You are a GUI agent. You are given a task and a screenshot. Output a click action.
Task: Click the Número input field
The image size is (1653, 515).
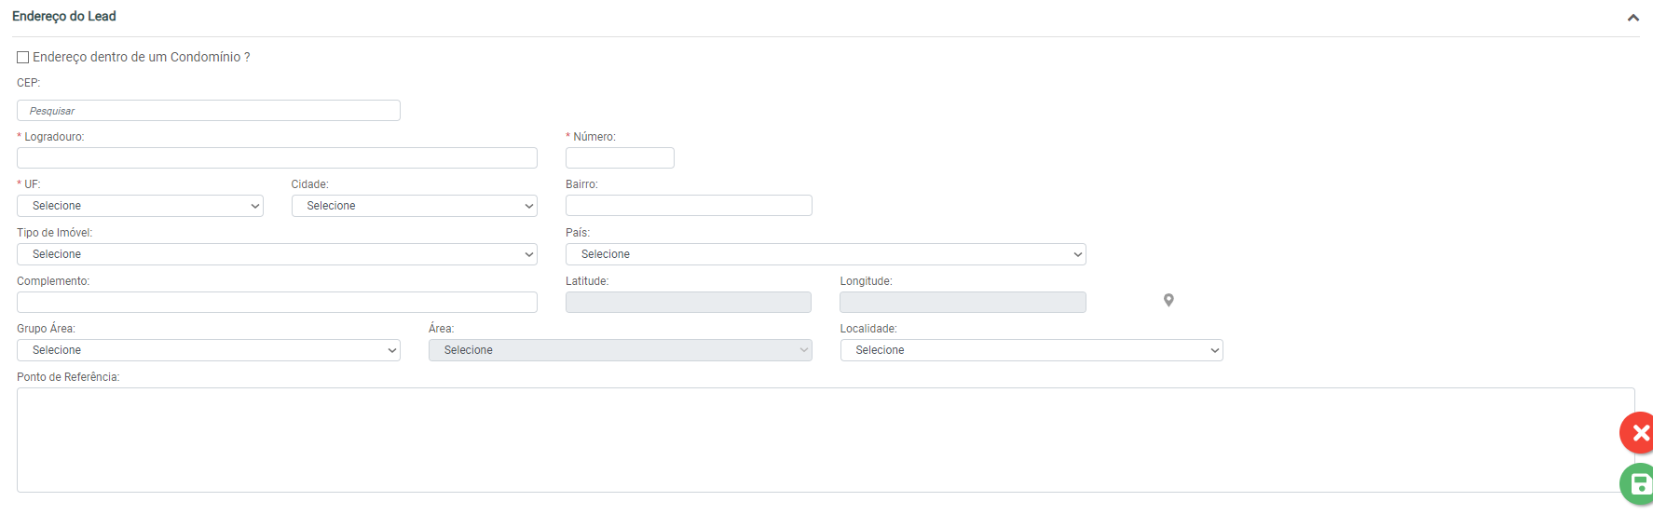(x=620, y=158)
